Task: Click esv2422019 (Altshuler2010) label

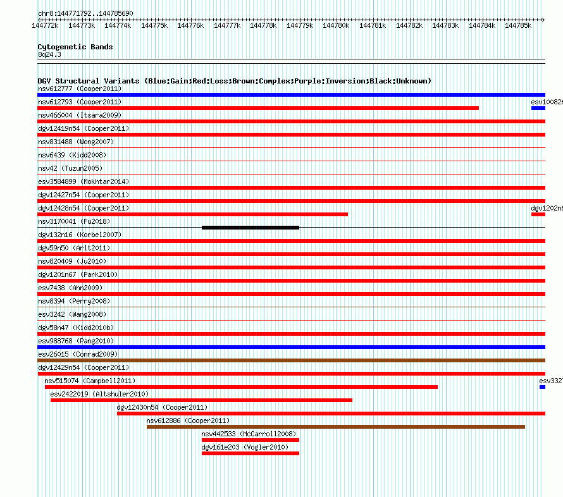Action: point(99,394)
